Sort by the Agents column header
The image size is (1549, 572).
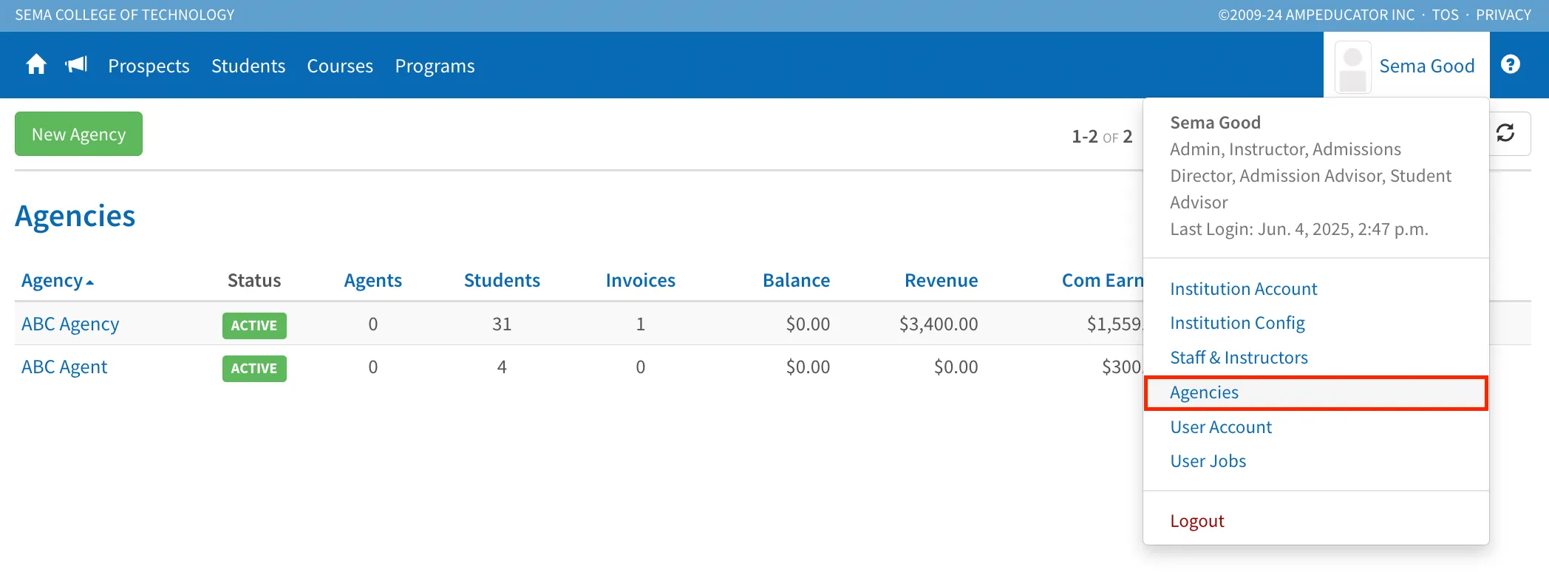pos(372,280)
